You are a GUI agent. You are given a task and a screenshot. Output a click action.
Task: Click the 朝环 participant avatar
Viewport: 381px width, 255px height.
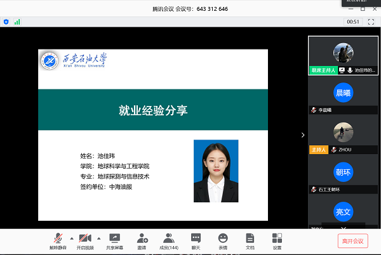(343, 173)
